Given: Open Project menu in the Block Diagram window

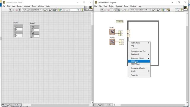Looking at the screenshot, I should [112, 6].
